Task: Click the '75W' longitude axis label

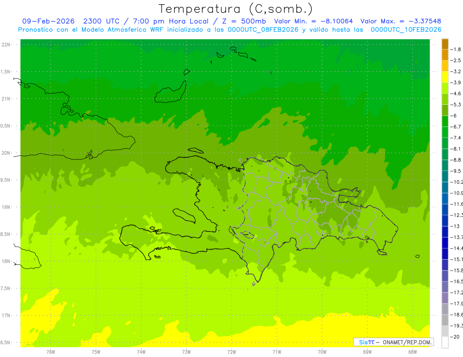Action: coord(96,352)
